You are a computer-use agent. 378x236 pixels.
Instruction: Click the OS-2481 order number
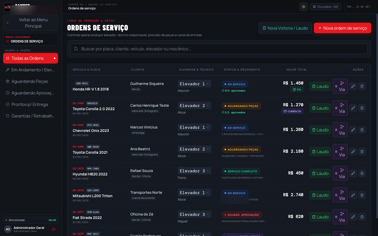pyautogui.click(x=78, y=125)
